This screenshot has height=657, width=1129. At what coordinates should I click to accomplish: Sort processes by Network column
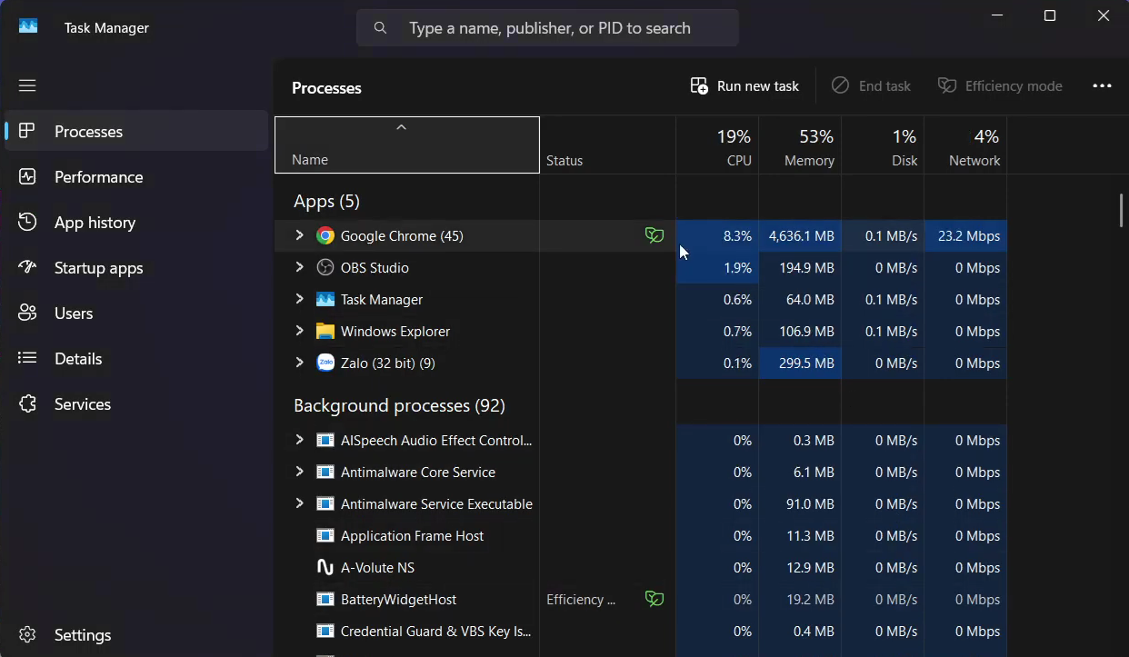[x=965, y=144]
